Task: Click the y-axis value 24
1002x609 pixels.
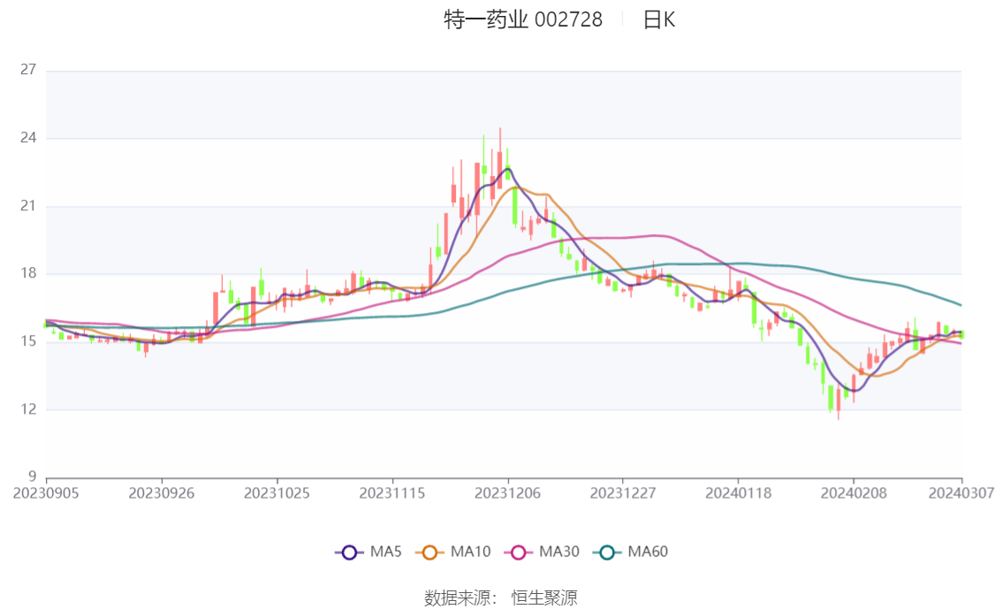Action: [28, 137]
